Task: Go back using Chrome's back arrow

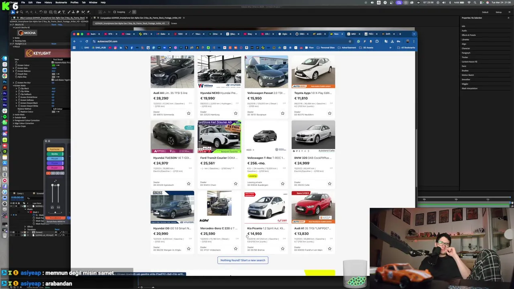Action: click(x=75, y=41)
